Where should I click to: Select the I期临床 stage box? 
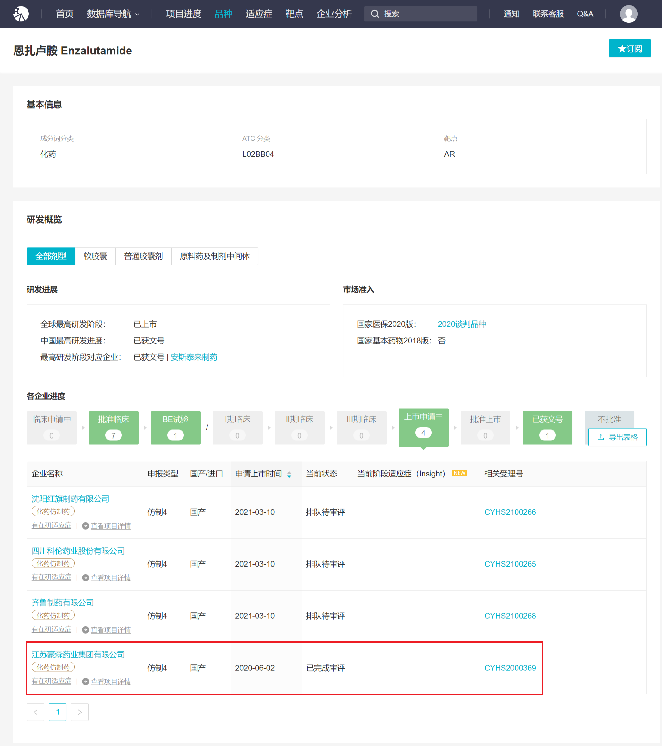pyautogui.click(x=238, y=428)
